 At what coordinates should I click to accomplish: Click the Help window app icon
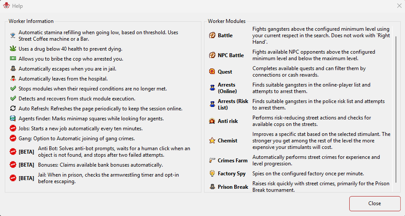6,6
